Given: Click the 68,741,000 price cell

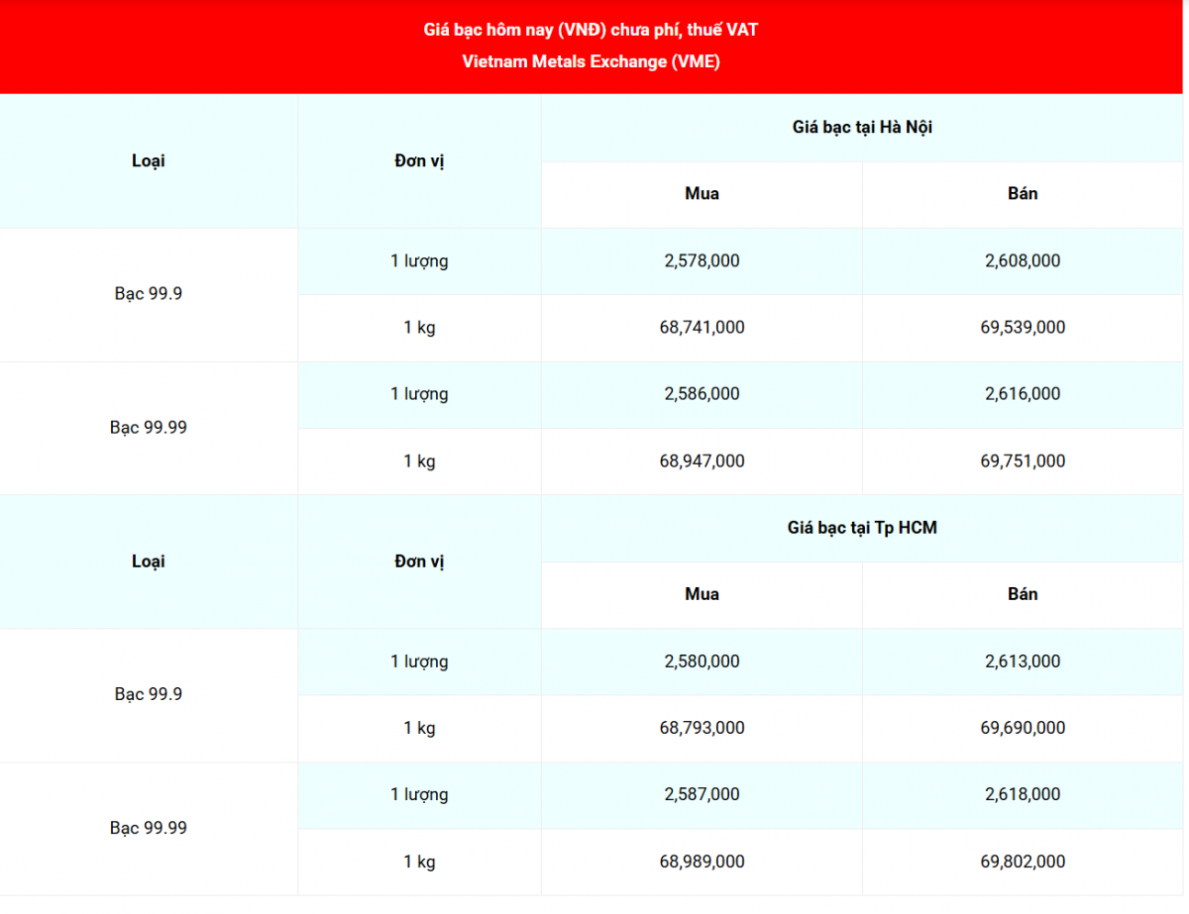Looking at the screenshot, I should click(702, 328).
